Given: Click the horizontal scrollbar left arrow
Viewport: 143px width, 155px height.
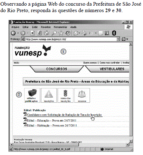Looking at the screenshot, I should 12,145.
